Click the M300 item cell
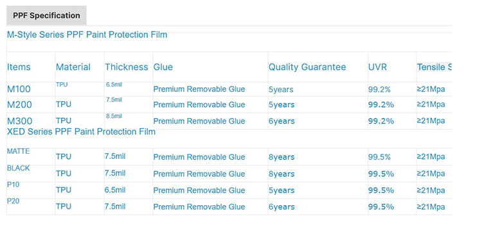 click(x=19, y=120)
